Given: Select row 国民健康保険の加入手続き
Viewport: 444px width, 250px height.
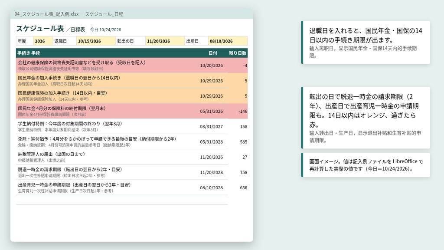Looking at the screenshot, I should click(x=132, y=96).
